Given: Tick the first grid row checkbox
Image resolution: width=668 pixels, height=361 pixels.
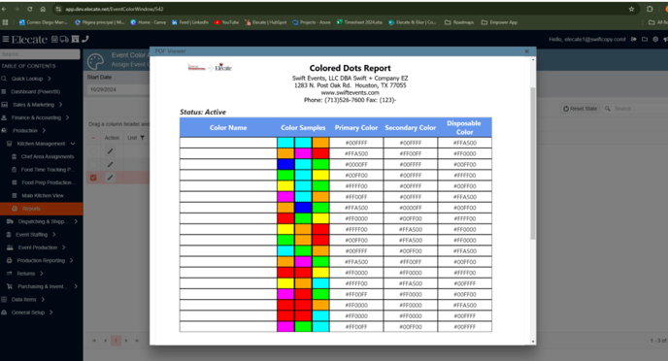Looking at the screenshot, I should click(93, 151).
